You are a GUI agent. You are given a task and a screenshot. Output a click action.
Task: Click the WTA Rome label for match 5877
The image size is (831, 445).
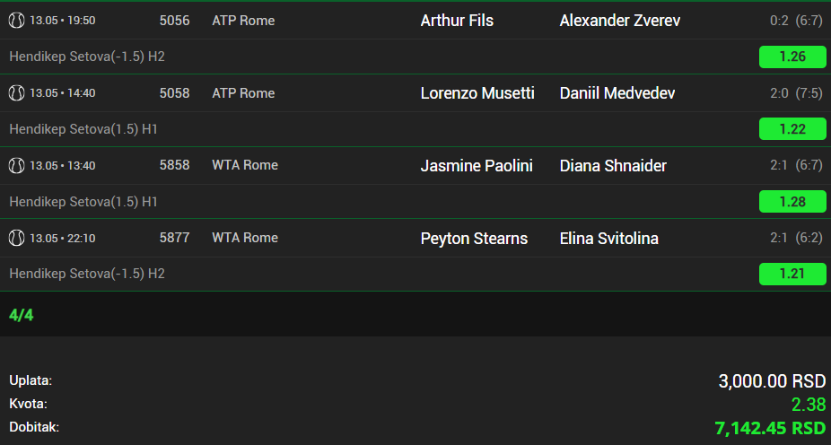click(x=245, y=238)
